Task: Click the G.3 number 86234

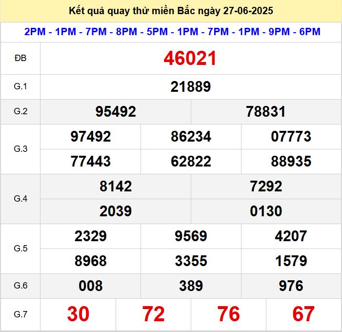Action: tap(191, 136)
